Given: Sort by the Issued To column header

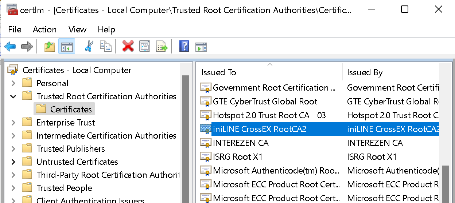Looking at the screenshot, I should coord(219,72).
